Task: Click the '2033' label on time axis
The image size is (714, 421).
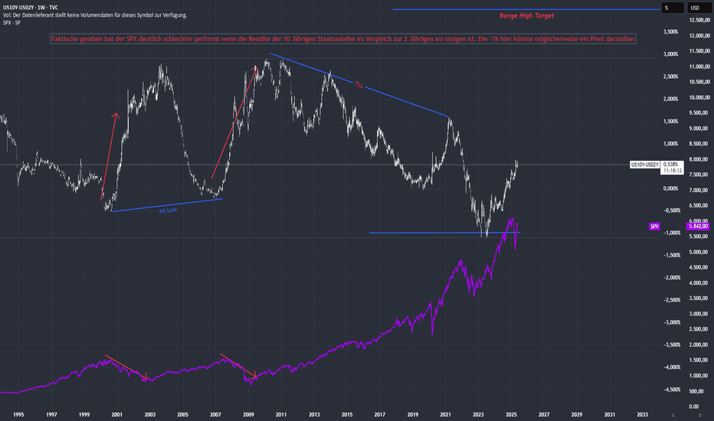Action: pyautogui.click(x=643, y=415)
